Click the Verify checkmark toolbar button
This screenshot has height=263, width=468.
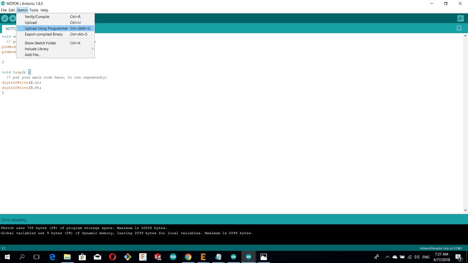click(5, 18)
